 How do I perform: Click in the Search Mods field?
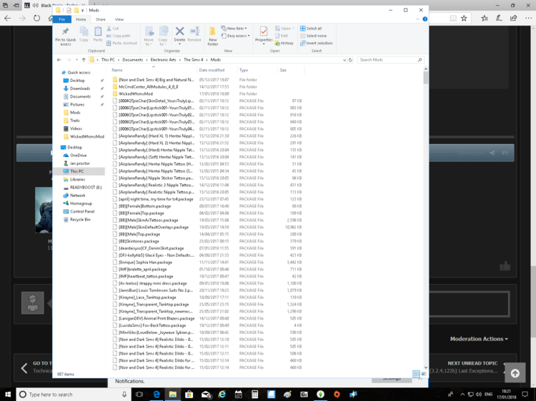click(390, 60)
